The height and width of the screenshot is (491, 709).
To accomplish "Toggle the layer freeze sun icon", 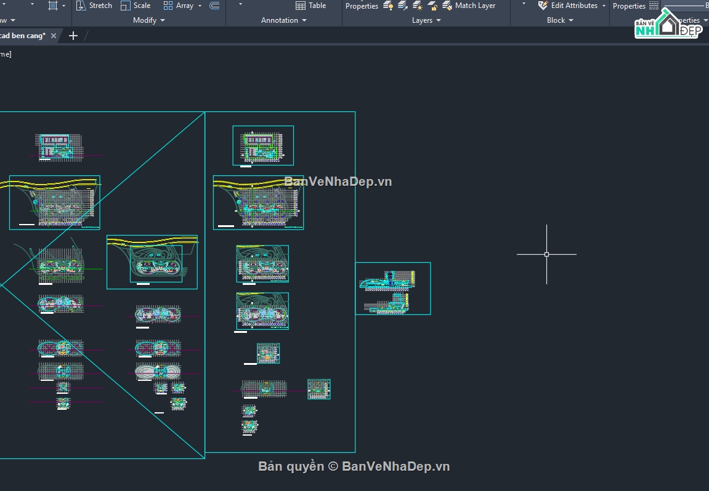I will (418, 6).
